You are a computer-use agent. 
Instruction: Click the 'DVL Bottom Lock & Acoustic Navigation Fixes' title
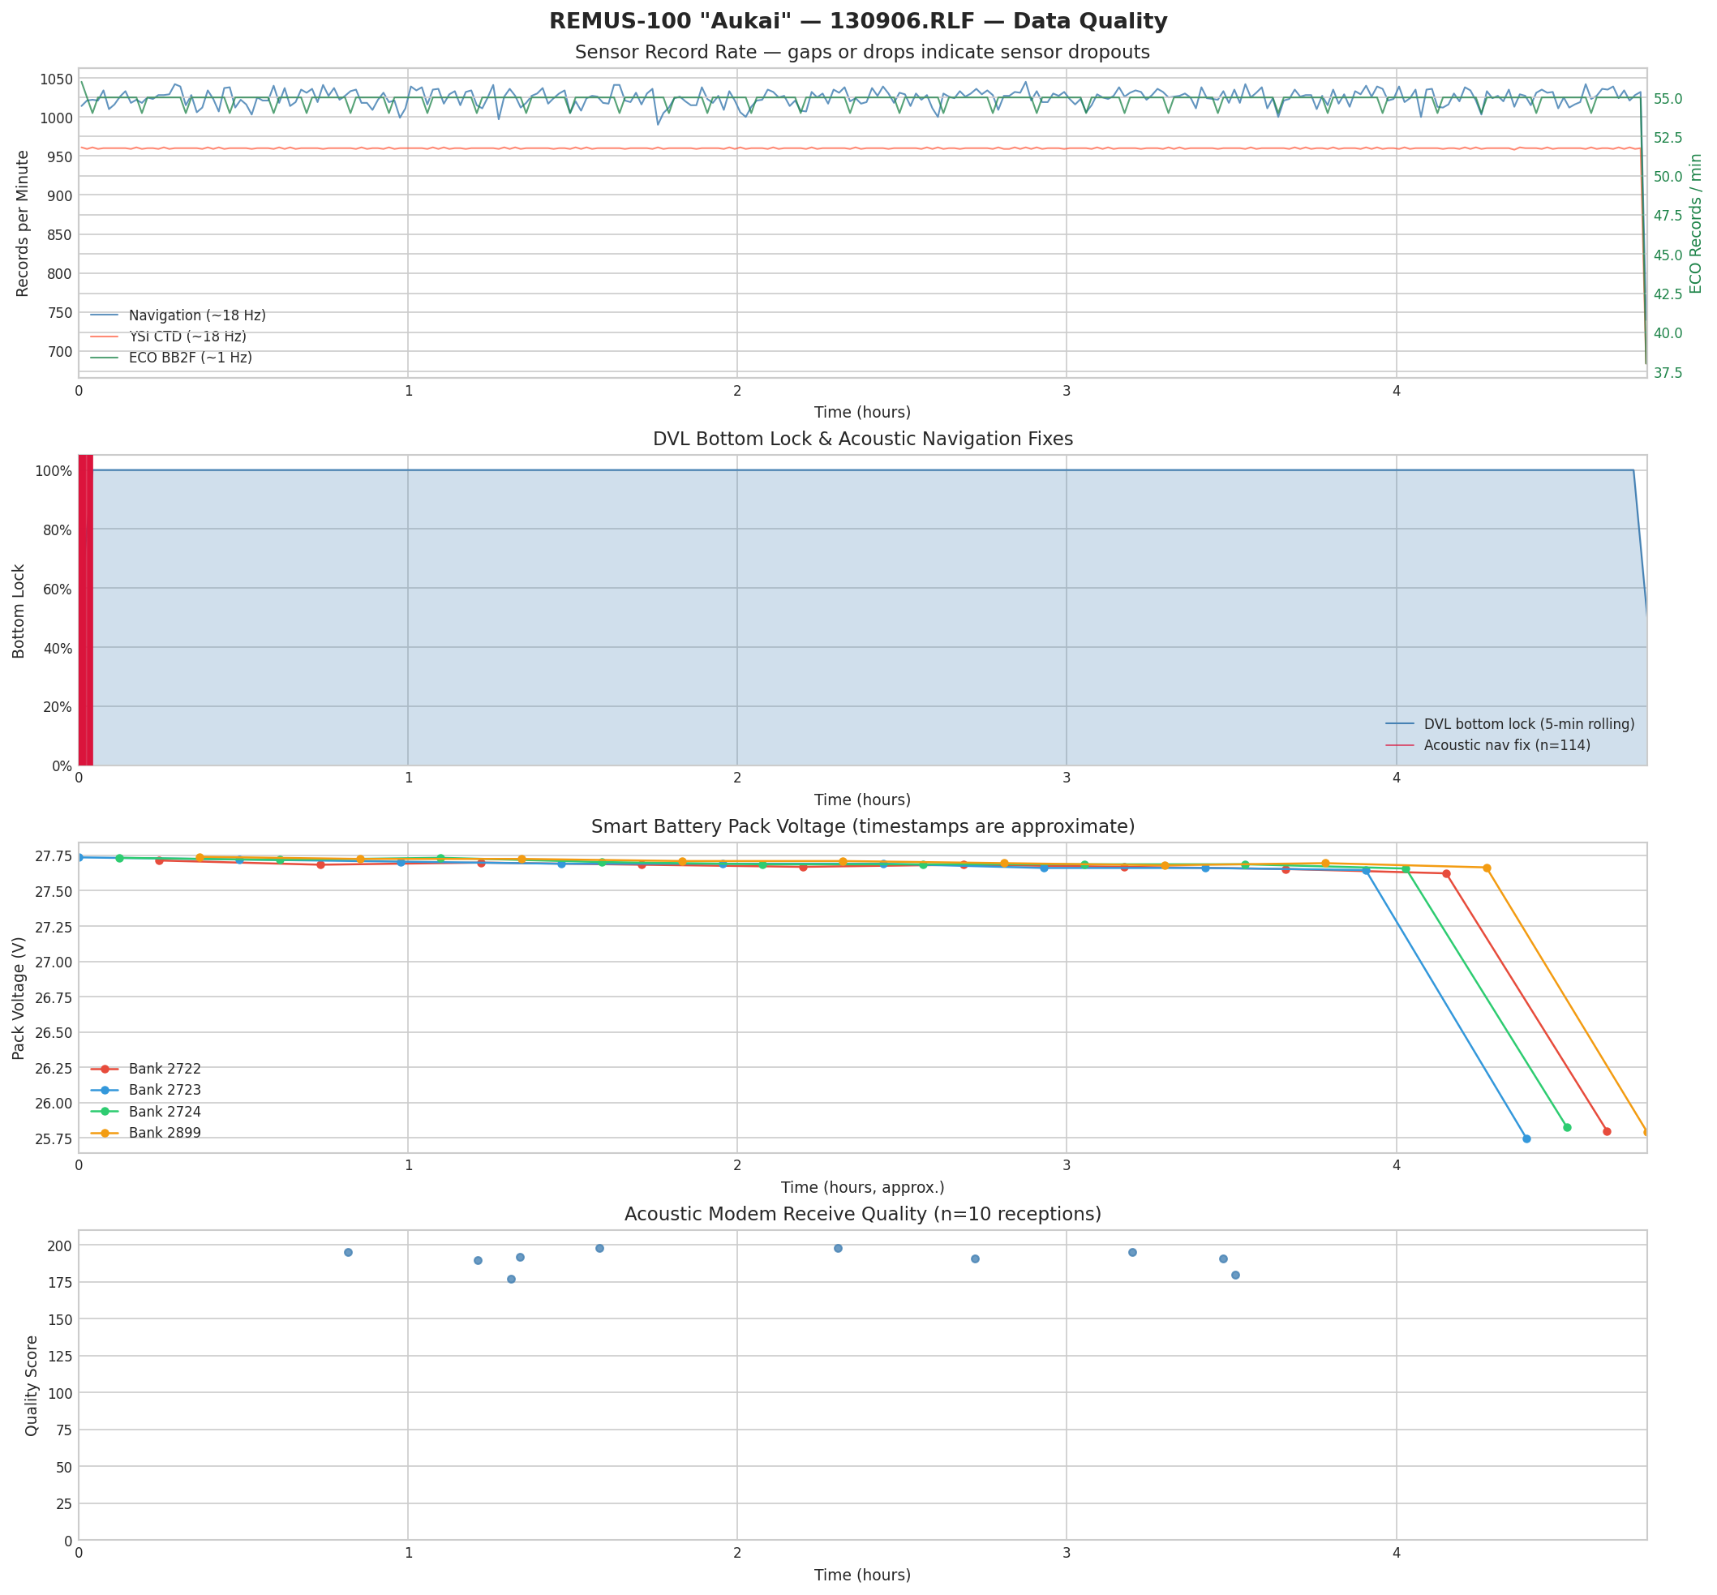coord(862,439)
